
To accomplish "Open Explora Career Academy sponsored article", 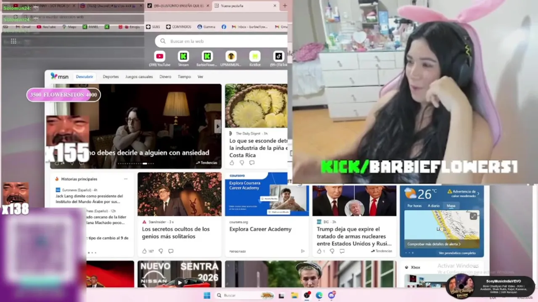I will tap(260, 229).
